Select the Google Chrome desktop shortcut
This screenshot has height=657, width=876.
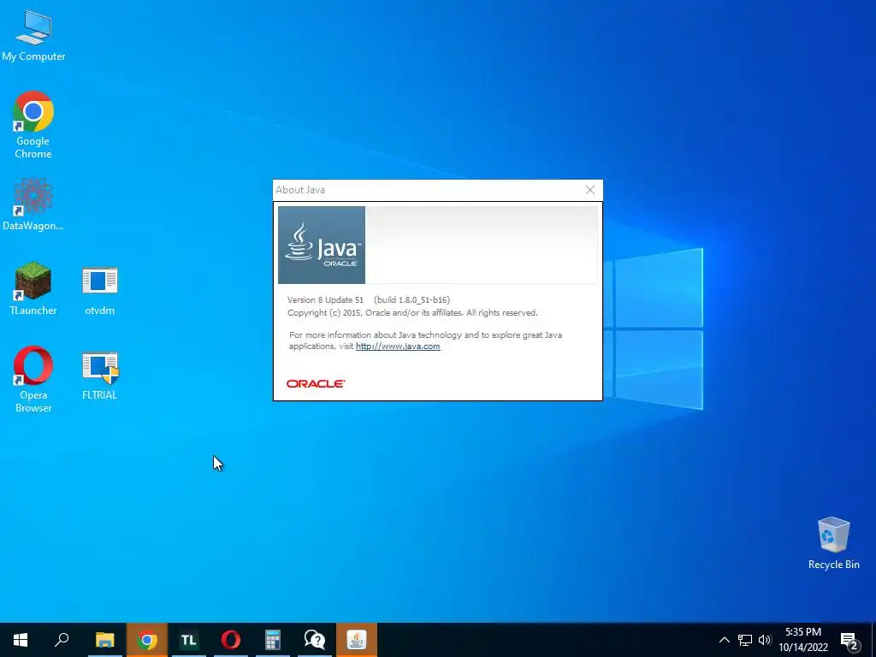33,125
